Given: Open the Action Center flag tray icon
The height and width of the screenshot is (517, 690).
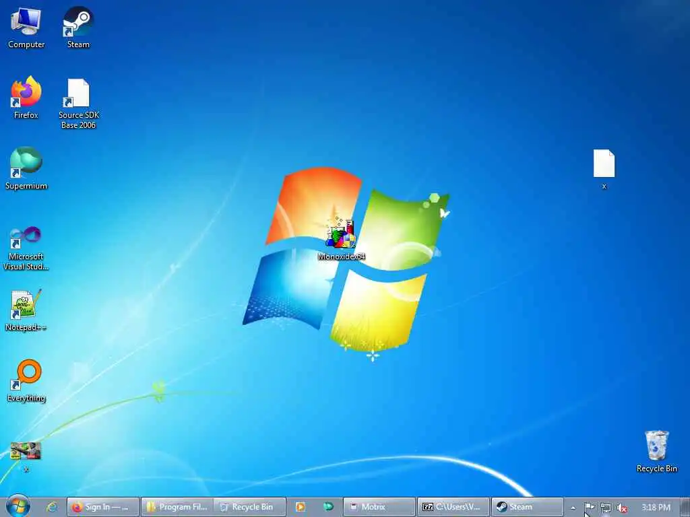Looking at the screenshot, I should 590,508.
